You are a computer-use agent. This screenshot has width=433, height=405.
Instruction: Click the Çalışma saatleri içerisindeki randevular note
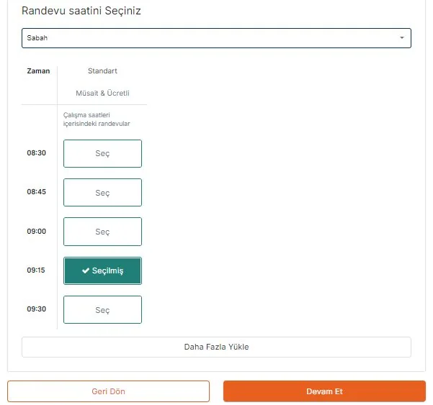pyautogui.click(x=97, y=119)
